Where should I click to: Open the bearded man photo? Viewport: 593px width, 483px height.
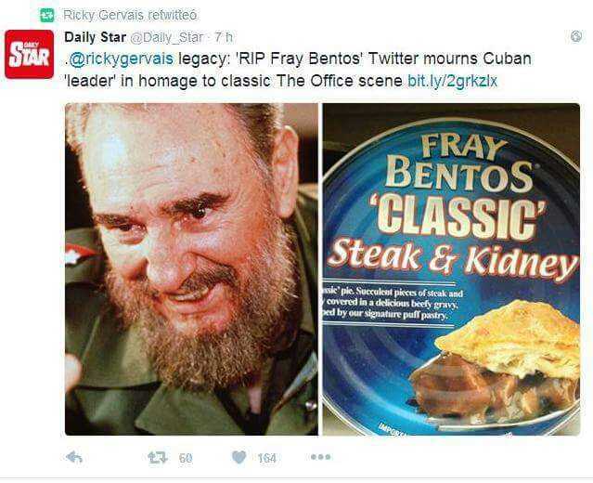click(x=191, y=269)
